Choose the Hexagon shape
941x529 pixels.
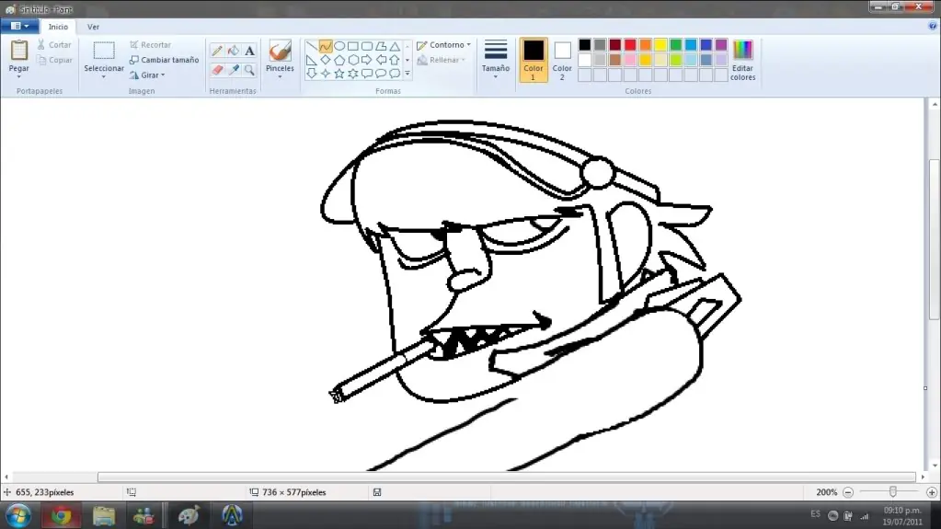(x=353, y=60)
